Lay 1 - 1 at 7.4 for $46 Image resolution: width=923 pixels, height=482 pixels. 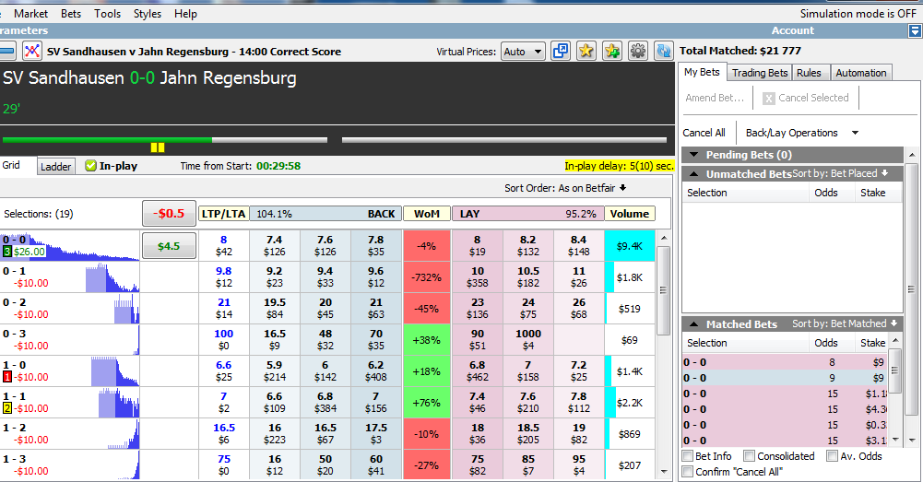478,402
